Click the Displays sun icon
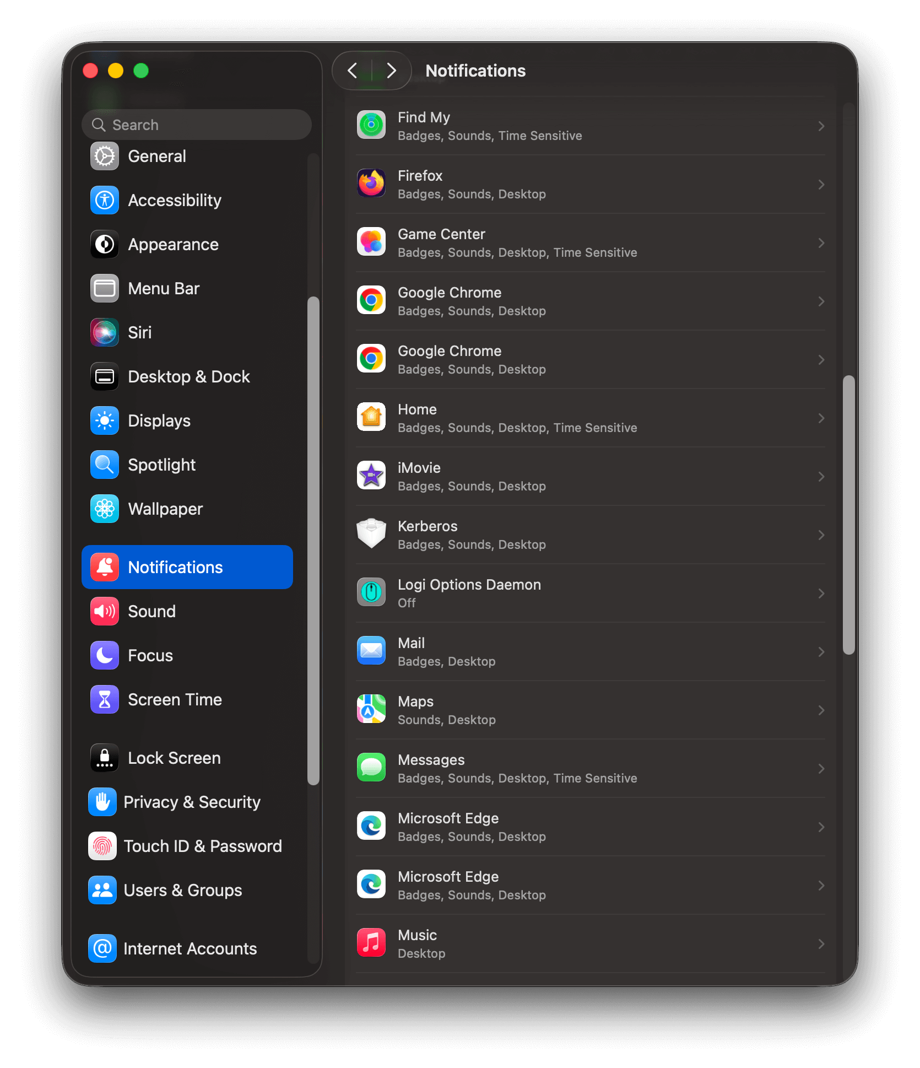The image size is (920, 1068). coord(104,421)
